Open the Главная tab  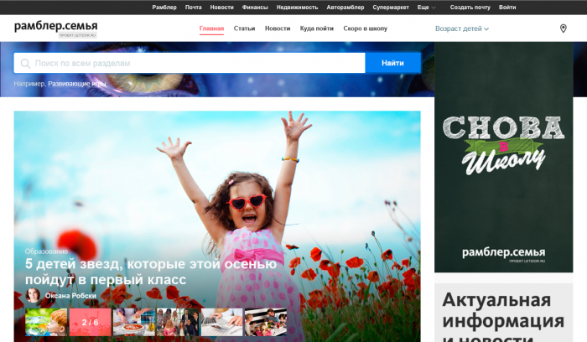click(x=211, y=28)
